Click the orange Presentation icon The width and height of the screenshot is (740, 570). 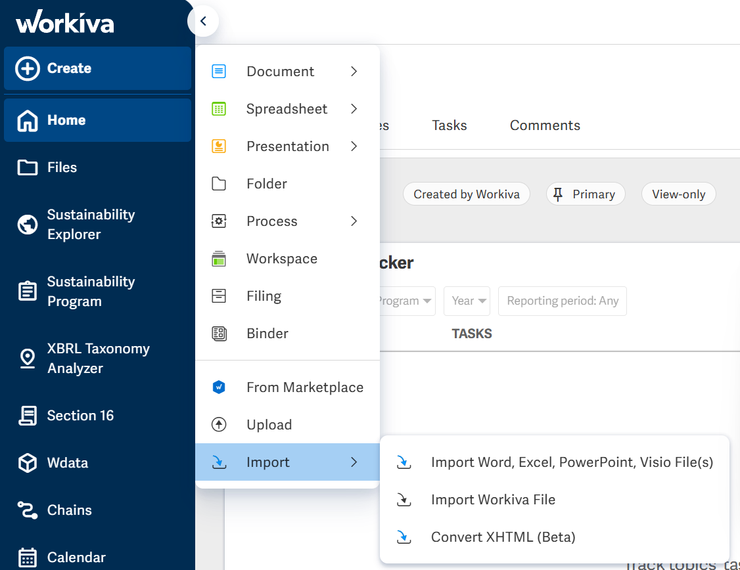pos(218,146)
